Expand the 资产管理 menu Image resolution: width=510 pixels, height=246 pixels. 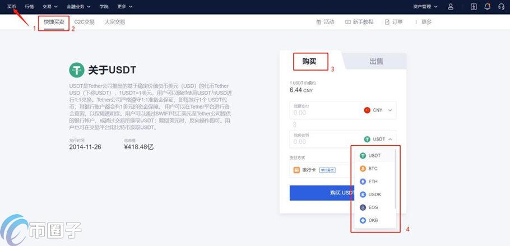click(425, 7)
